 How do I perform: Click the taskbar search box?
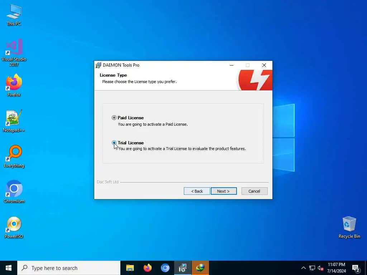click(69, 268)
